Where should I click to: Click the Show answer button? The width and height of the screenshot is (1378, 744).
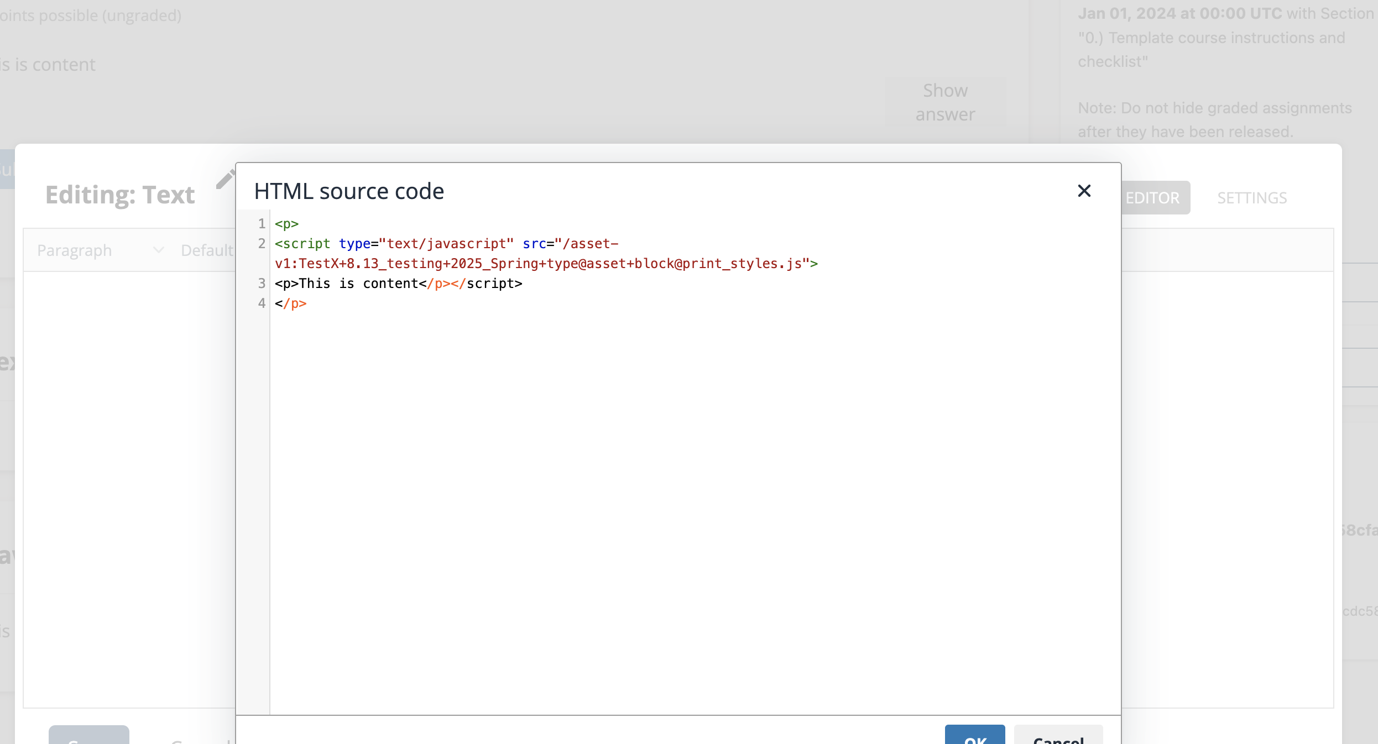point(945,102)
